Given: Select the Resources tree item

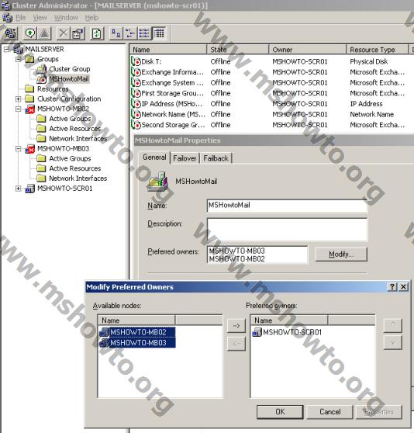Looking at the screenshot, I should click(53, 89).
